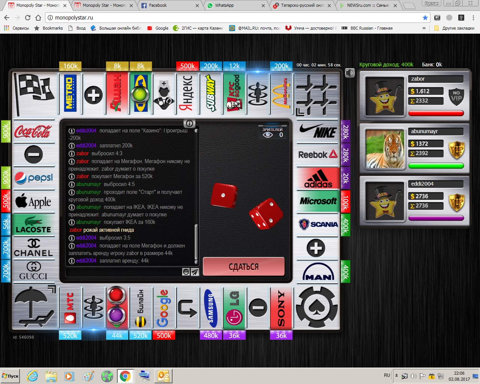480x384 pixels.
Task: Open eddi2004 player avatar
Action: tap(385, 201)
